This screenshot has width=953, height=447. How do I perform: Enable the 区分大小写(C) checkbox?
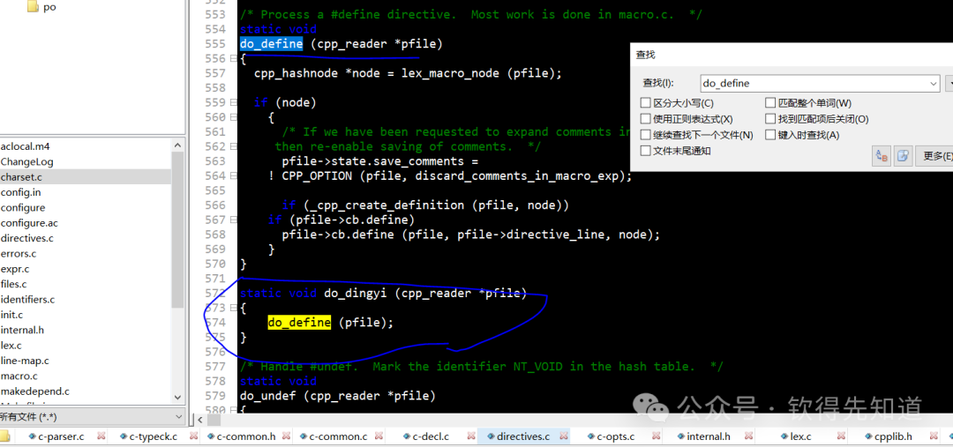pos(645,103)
